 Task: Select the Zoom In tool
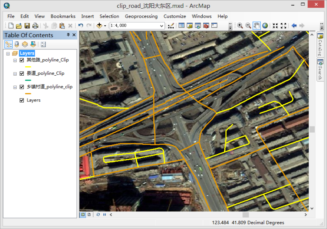point(240,25)
